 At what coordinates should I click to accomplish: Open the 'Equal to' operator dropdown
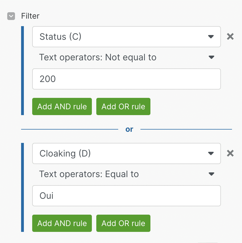pos(127,174)
